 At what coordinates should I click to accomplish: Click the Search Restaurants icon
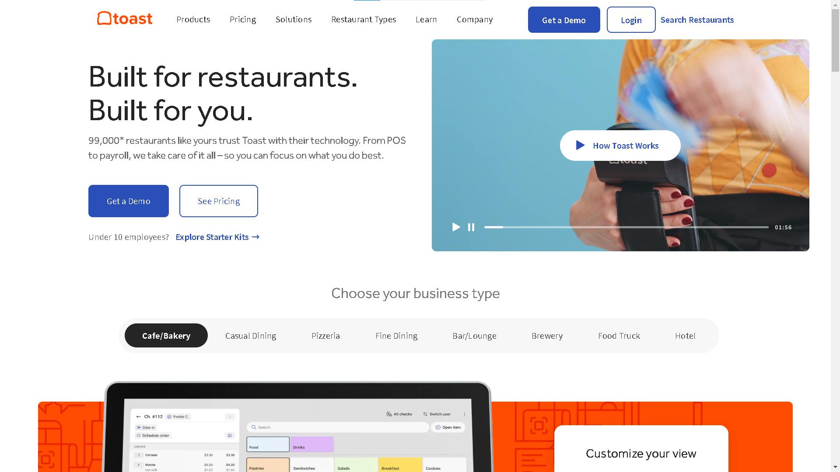[697, 20]
